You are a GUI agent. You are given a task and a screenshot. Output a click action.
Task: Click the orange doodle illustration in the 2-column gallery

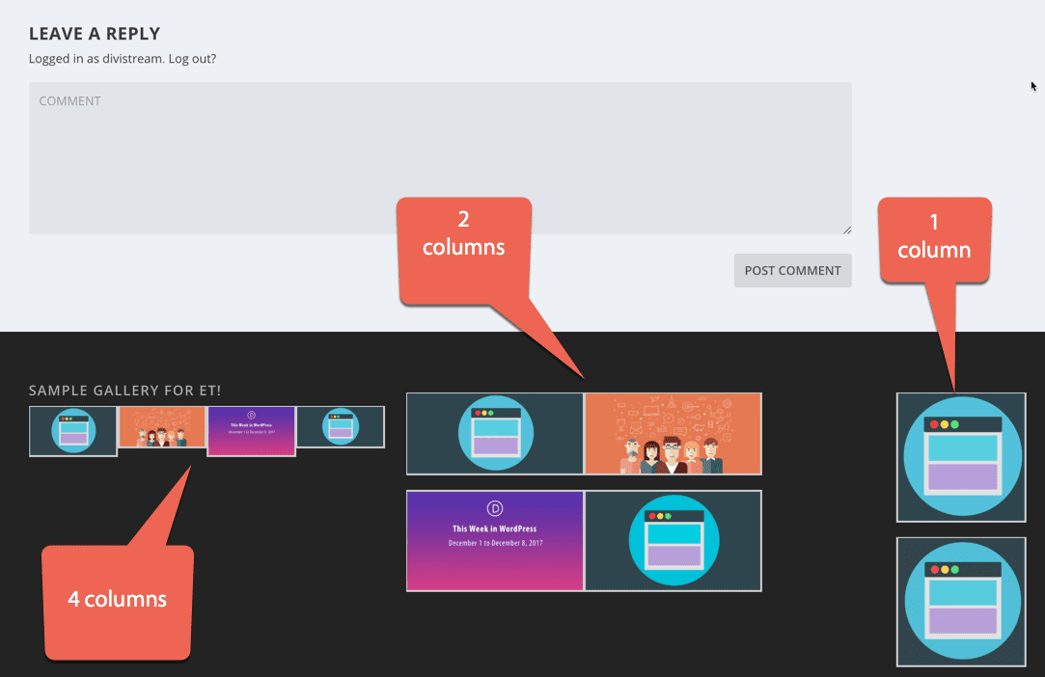[x=673, y=433]
